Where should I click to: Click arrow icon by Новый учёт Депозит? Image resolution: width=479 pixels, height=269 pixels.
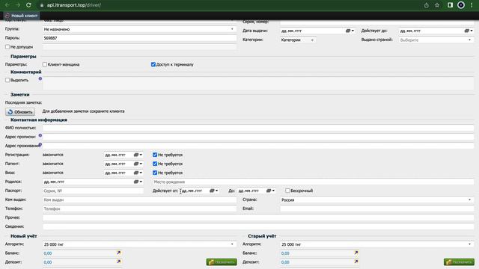pyautogui.click(x=118, y=262)
